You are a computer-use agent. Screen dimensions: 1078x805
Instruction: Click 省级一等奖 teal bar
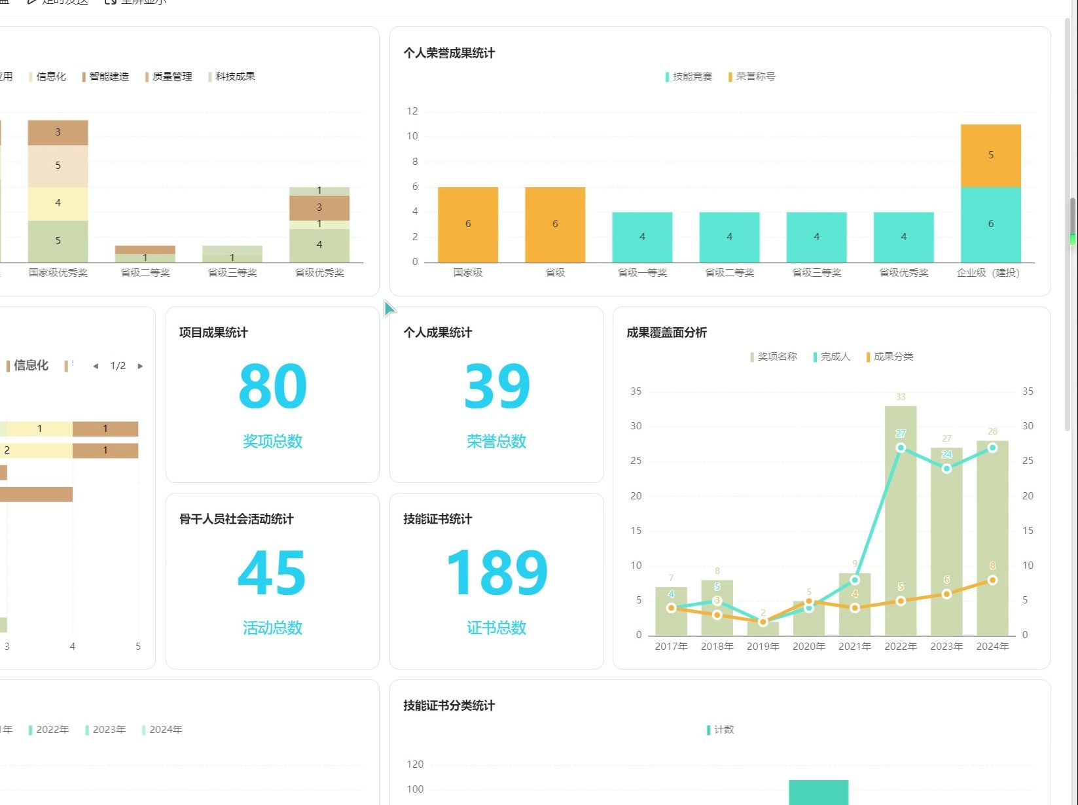click(x=642, y=237)
